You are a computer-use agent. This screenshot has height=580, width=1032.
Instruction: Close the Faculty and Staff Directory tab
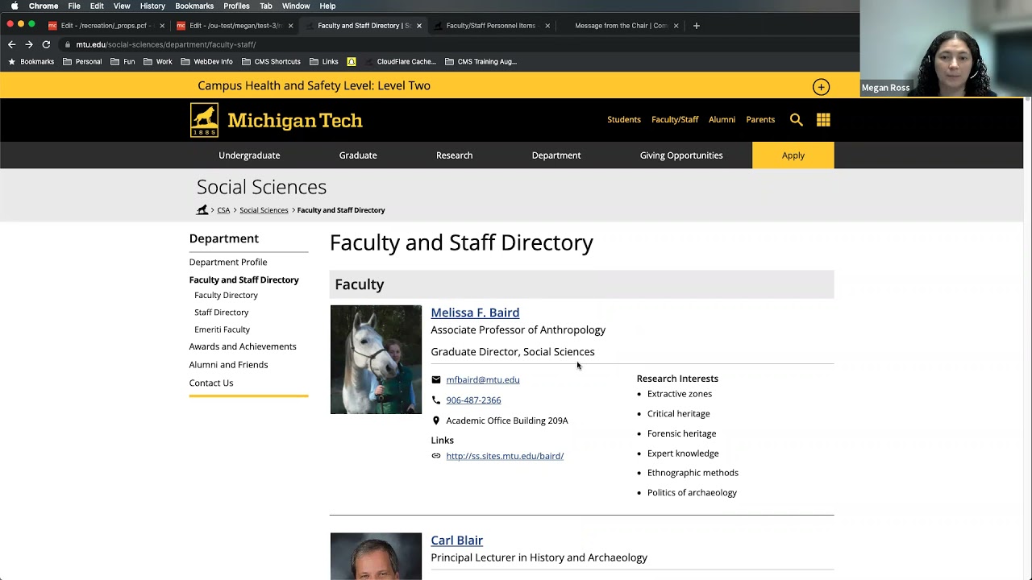point(419,26)
